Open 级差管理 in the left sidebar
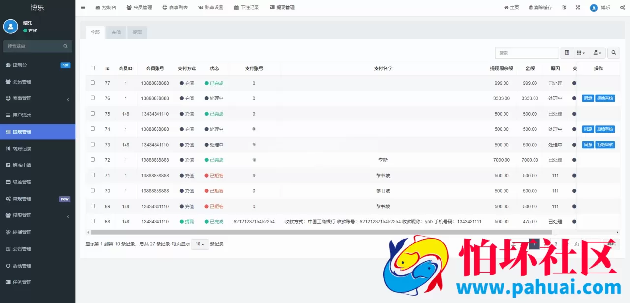This screenshot has height=303, width=630. 37,182
